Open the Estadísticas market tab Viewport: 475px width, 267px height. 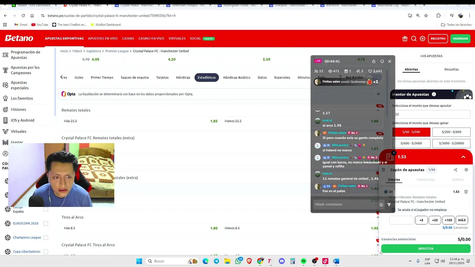207,78
